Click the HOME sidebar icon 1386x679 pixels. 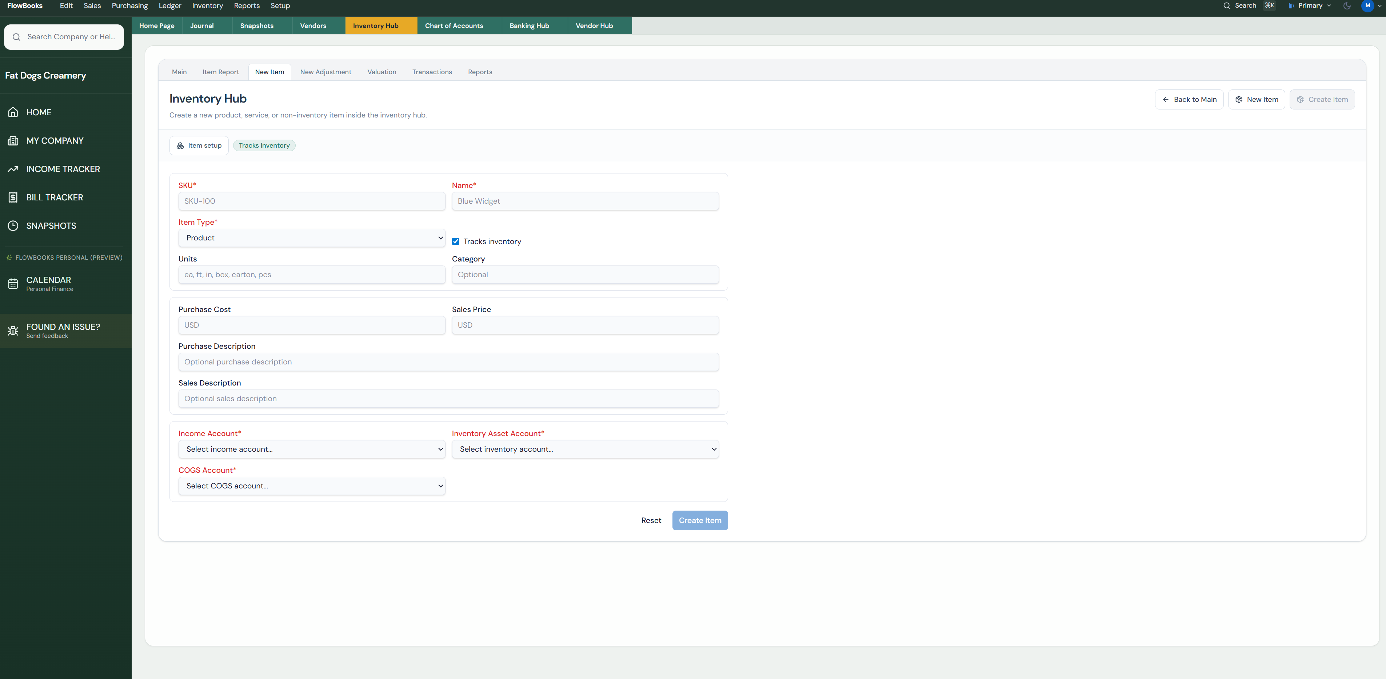pos(13,112)
